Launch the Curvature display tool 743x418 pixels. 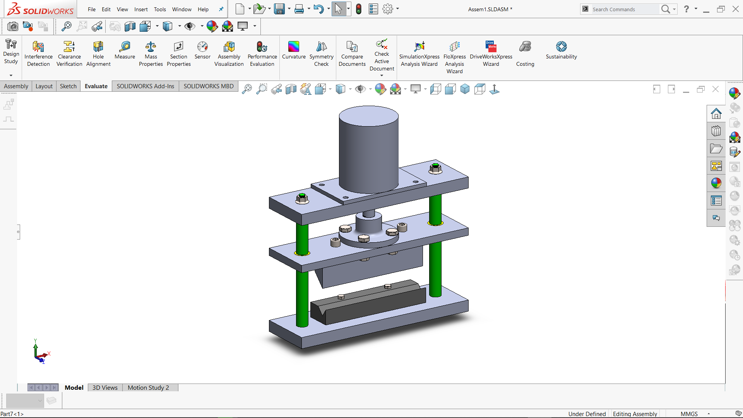click(294, 50)
